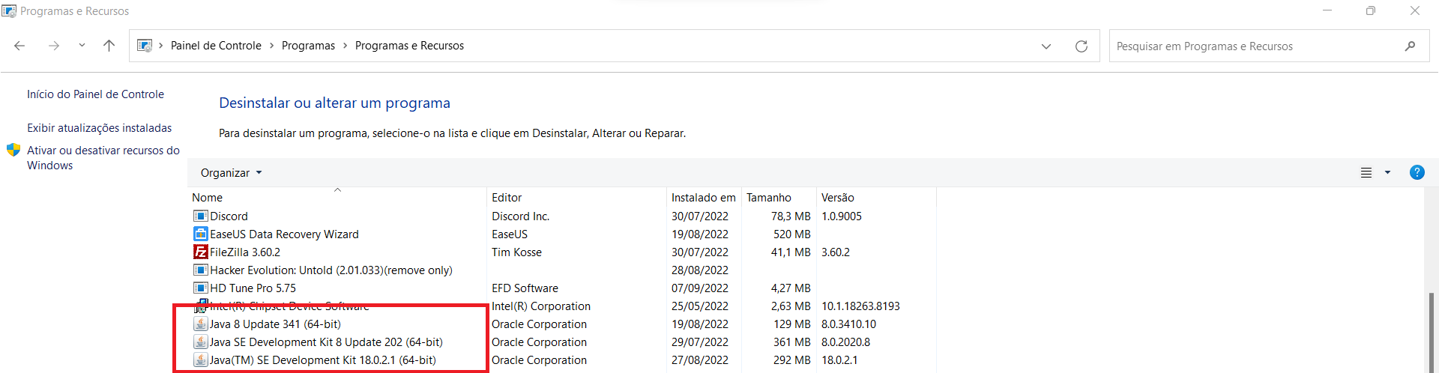Screen dimensions: 1439x373
Task: Click the FileZilla program icon
Action: click(x=200, y=252)
